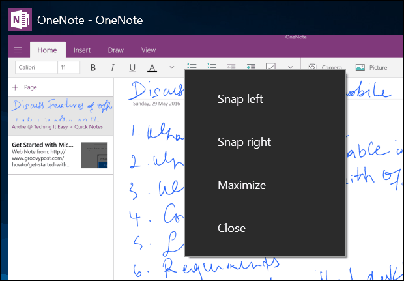404x281 pixels.
Task: Click the plus icon to add a page
Action: 15,87
